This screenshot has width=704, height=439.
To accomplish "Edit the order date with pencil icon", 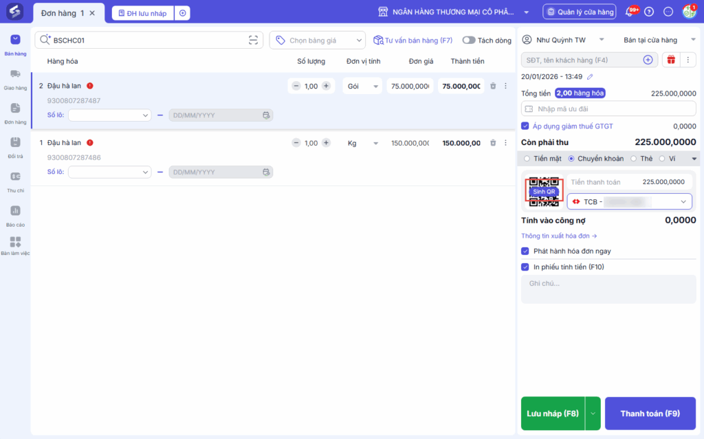I will point(590,77).
